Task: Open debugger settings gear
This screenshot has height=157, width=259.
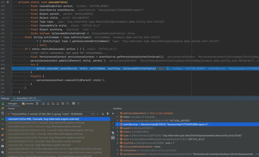Action: 2,152
